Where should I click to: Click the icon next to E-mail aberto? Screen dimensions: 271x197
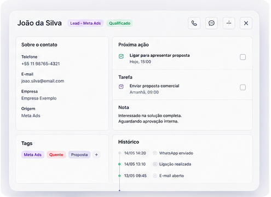[155, 176]
